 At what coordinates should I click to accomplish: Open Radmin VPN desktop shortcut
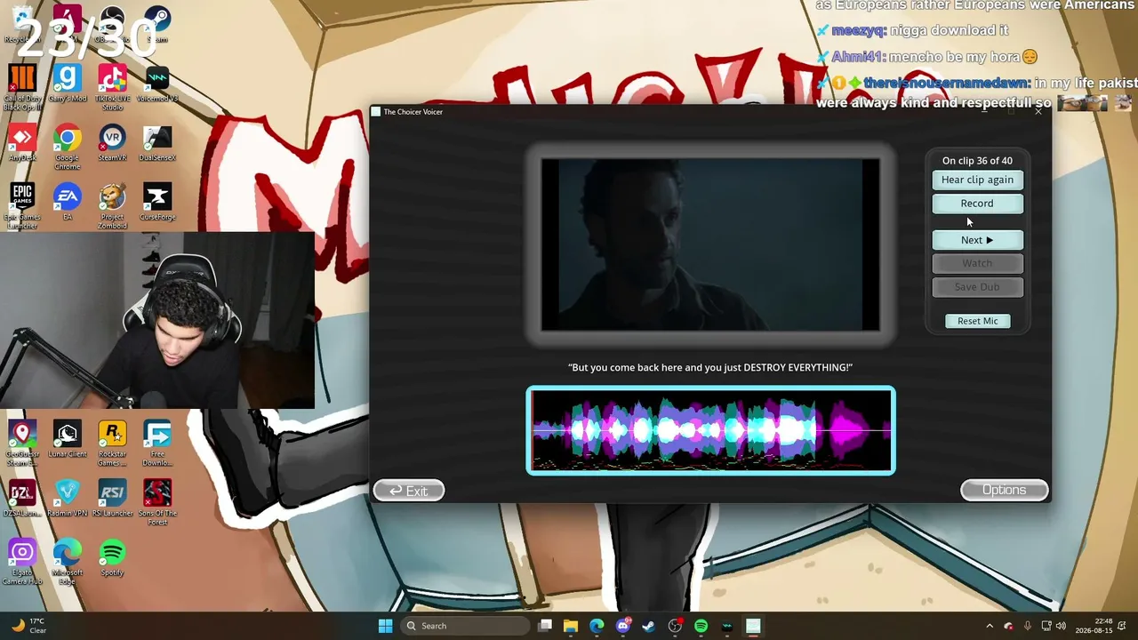coord(67,498)
